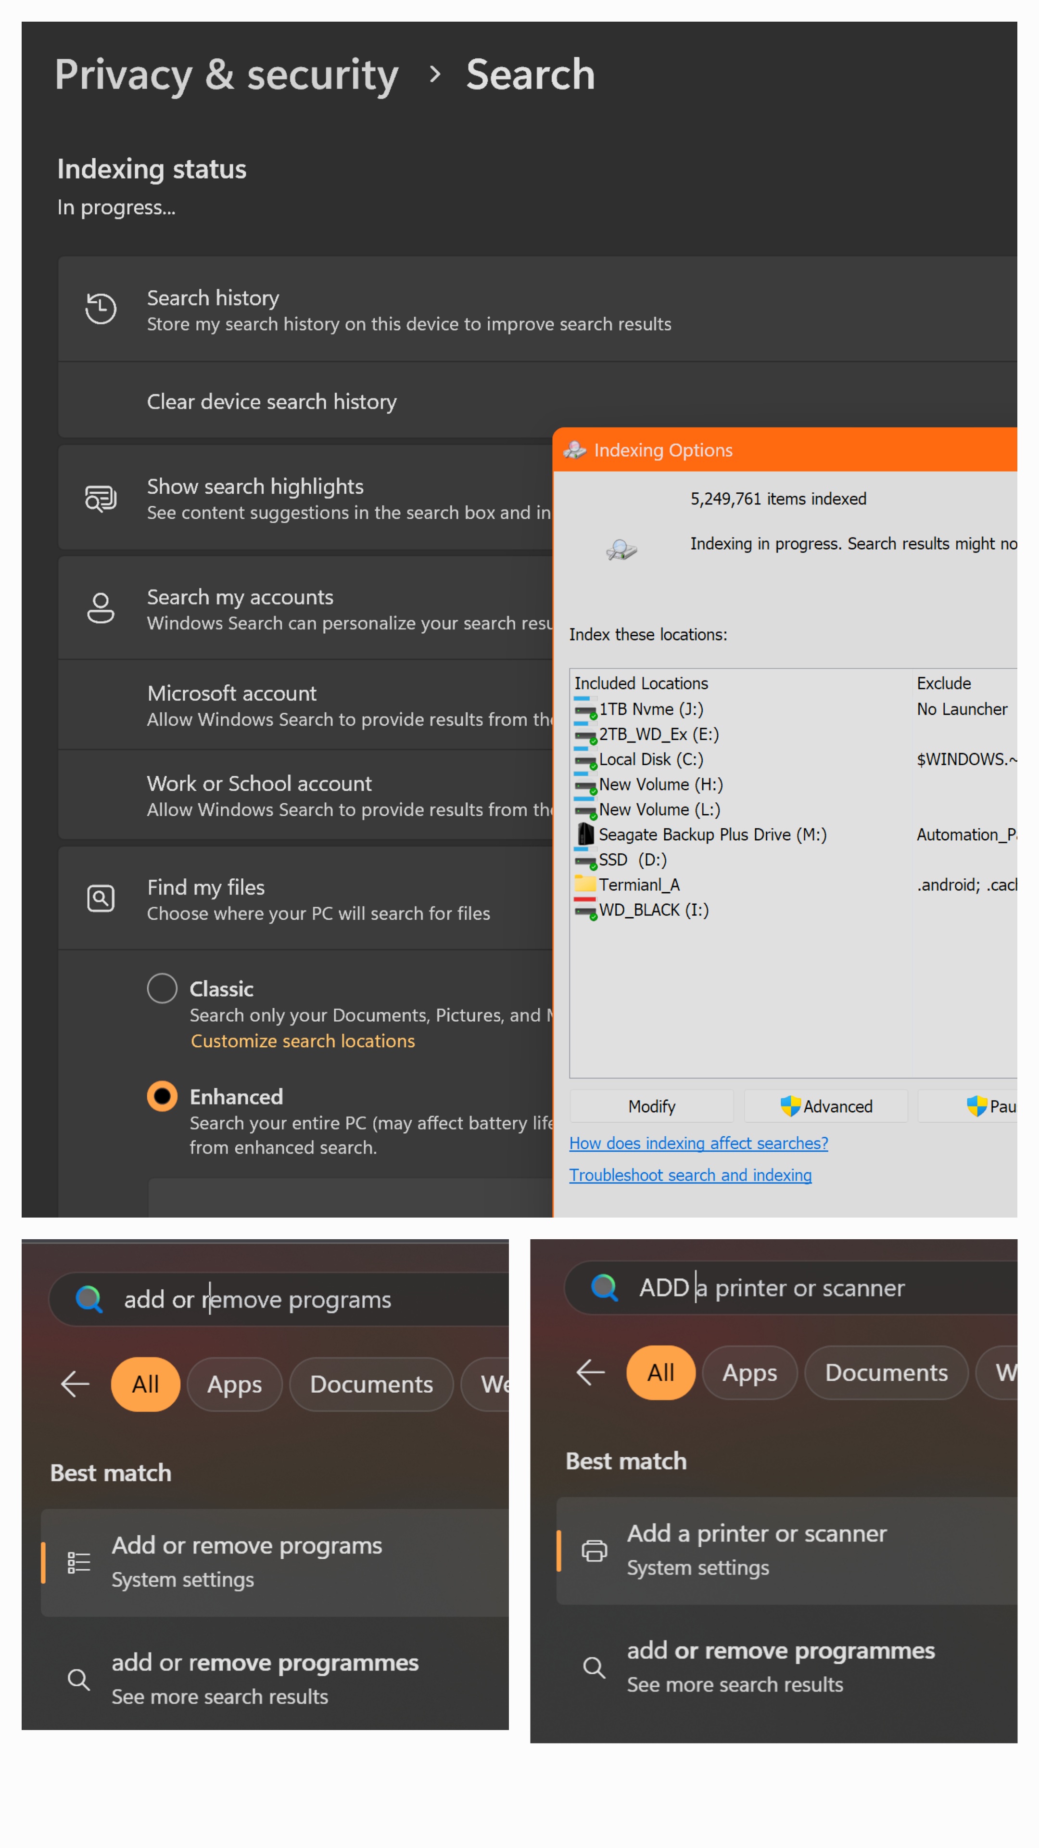Click the magnifier icon in the 'ADD a printer' search box

coord(605,1288)
